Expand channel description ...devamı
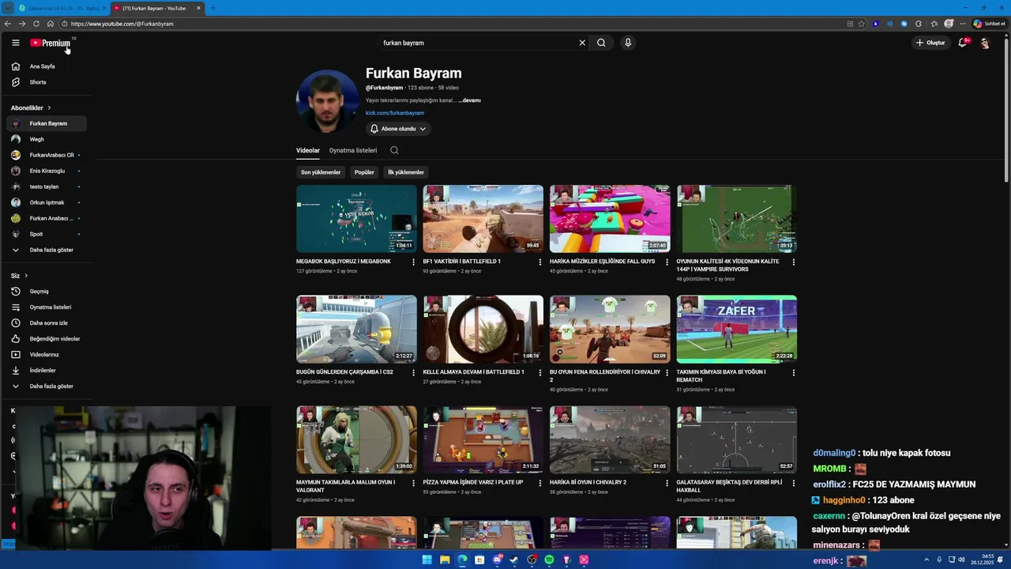Viewport: 1011px width, 569px height. (x=469, y=100)
